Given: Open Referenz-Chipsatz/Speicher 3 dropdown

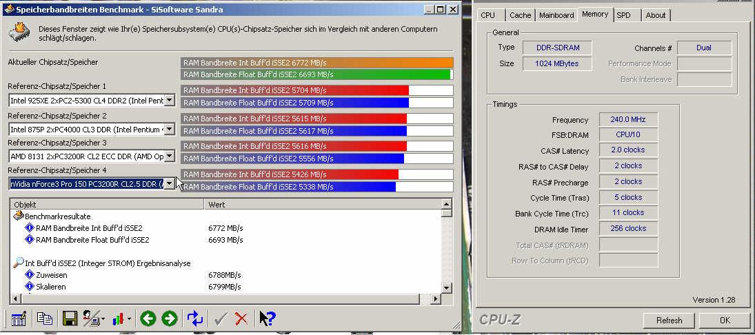Looking at the screenshot, I should click(170, 156).
